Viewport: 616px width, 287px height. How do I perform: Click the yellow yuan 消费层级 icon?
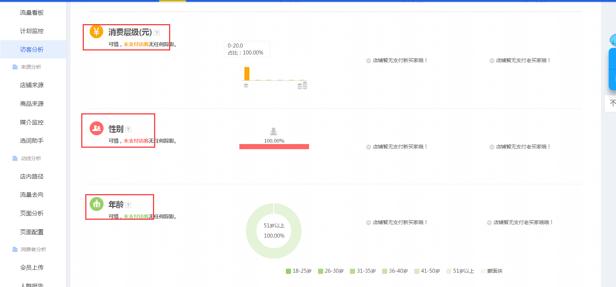click(96, 32)
